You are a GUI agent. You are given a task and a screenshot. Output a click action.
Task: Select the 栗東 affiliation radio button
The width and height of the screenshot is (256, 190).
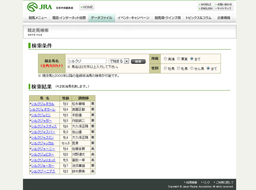(179, 59)
